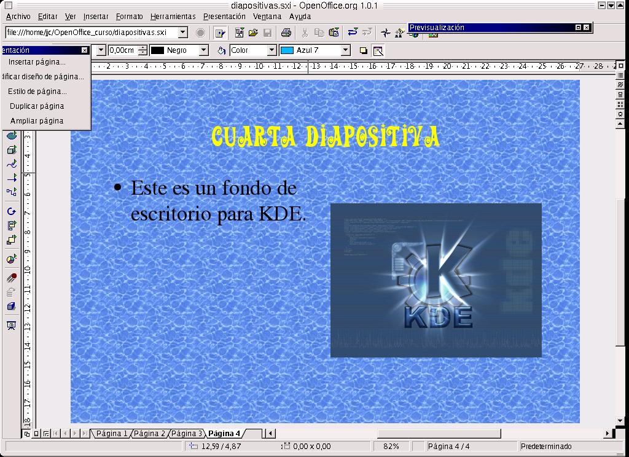Select the Connector tool
The image size is (629, 457).
point(11,192)
